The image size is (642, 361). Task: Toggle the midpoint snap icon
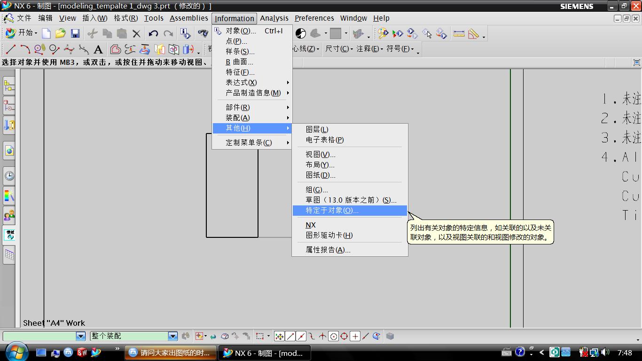[x=301, y=336]
